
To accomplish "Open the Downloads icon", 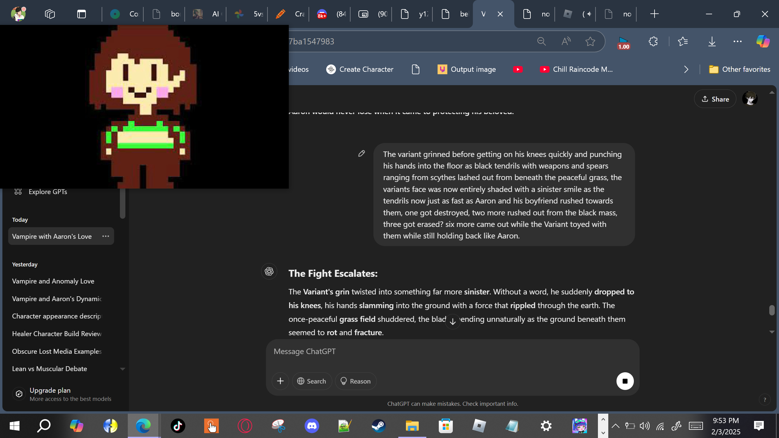I will pyautogui.click(x=712, y=41).
